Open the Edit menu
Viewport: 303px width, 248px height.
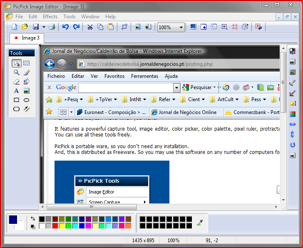tap(33, 17)
